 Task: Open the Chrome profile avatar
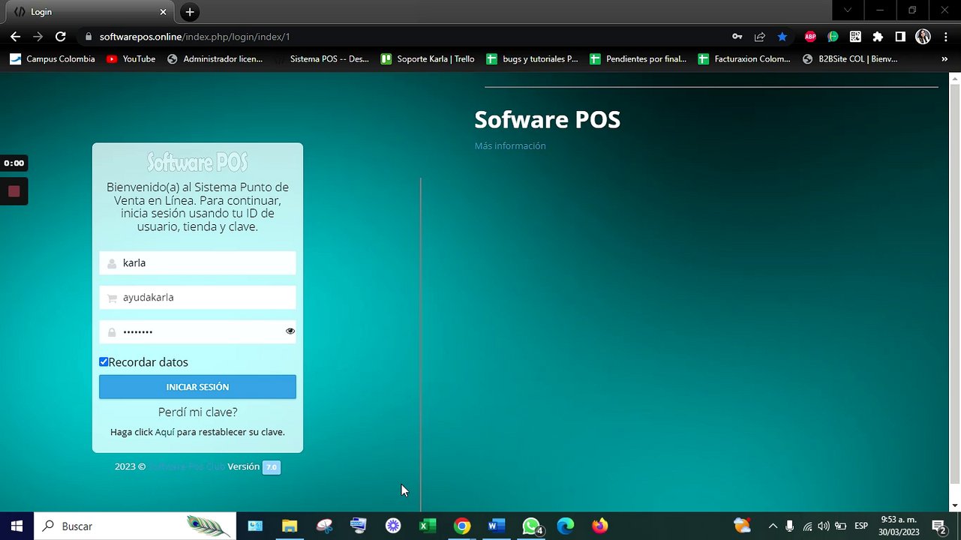[x=923, y=36]
